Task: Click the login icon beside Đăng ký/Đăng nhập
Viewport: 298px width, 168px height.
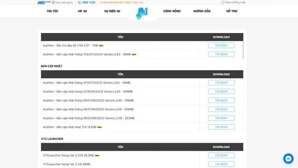Action: [222, 2]
